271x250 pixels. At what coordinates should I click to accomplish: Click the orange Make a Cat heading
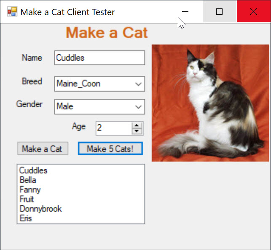(107, 32)
